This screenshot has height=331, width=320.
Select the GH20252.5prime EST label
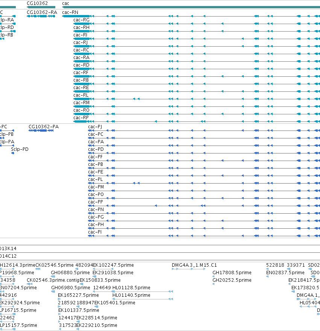(232, 280)
